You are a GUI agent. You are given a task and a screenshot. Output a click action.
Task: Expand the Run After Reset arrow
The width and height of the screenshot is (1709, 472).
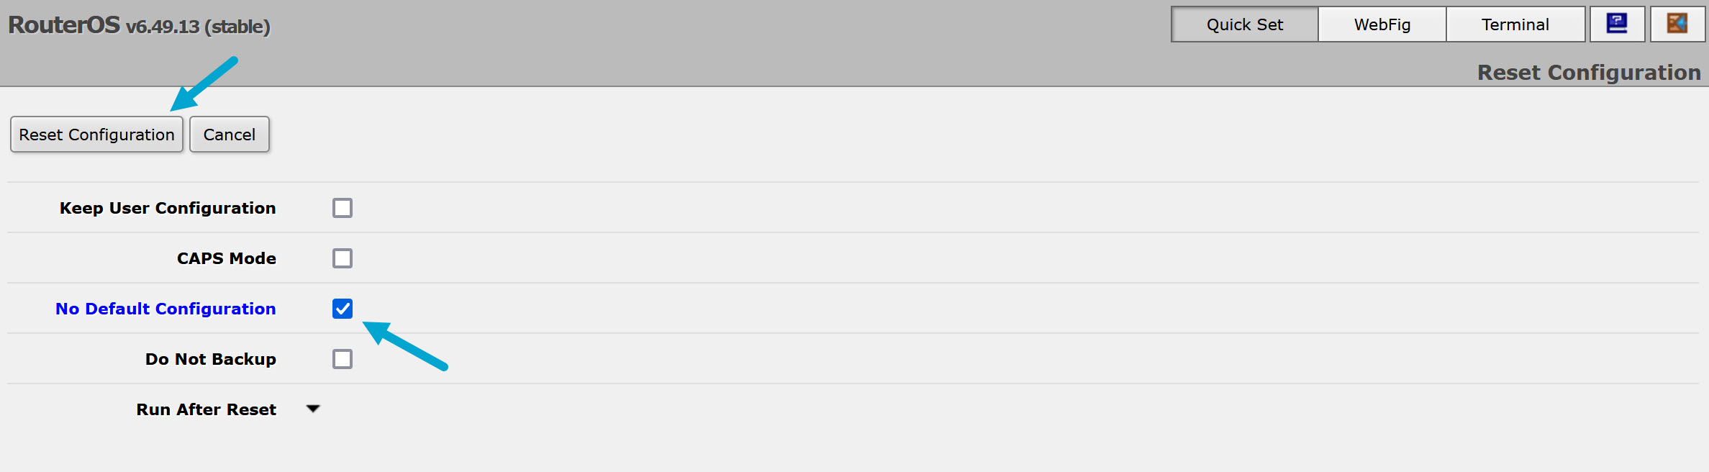click(313, 409)
